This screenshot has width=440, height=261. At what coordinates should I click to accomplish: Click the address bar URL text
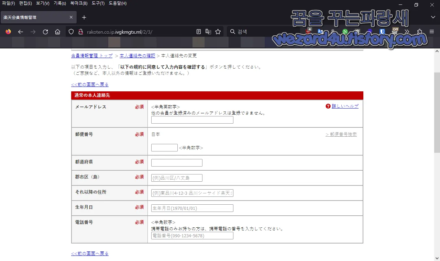coord(119,32)
